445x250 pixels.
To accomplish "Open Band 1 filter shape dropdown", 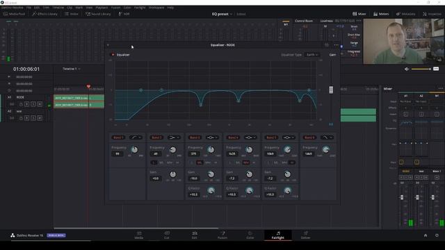I will (x=136, y=137).
